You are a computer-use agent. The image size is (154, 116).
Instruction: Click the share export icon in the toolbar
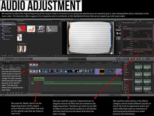click(152, 59)
